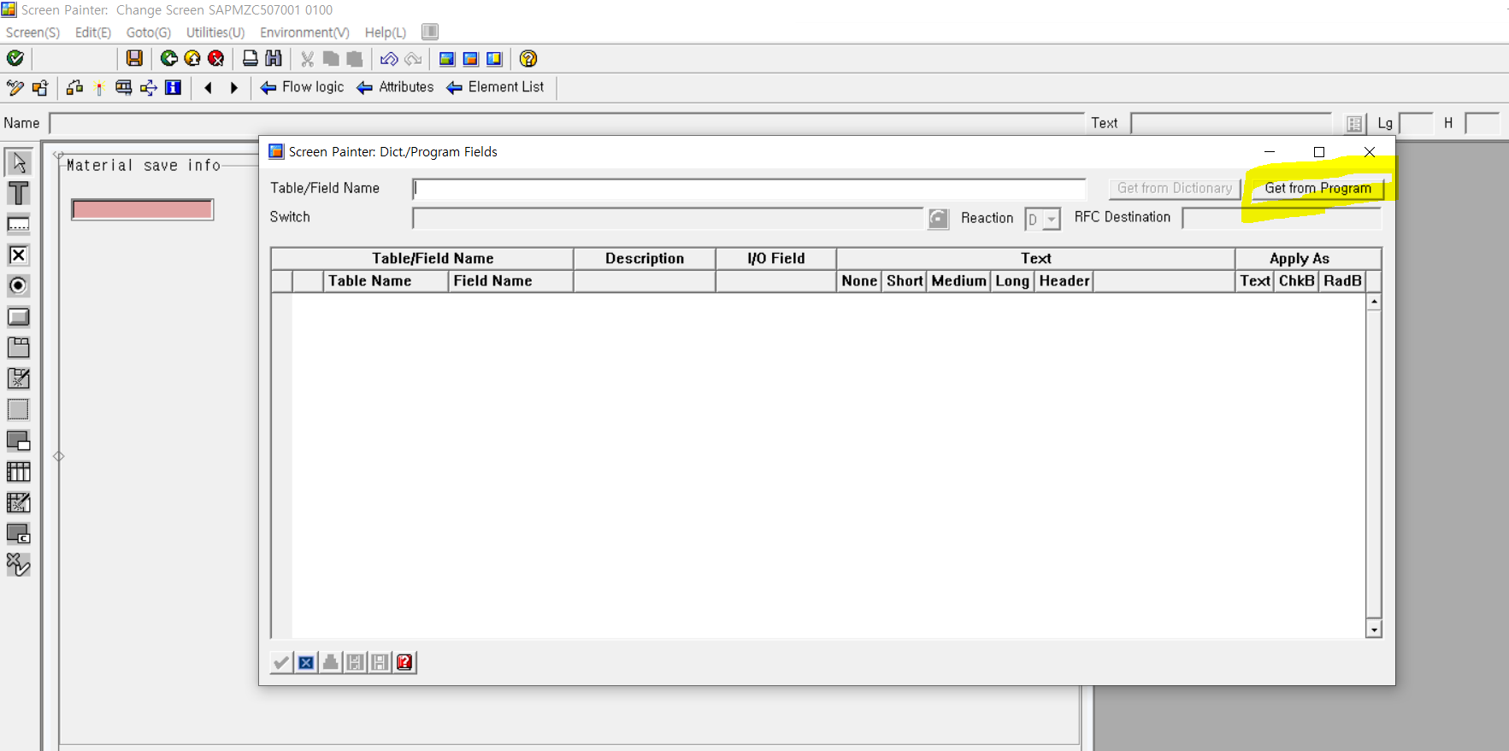Select the Pushbutton element tool
1509x751 pixels.
pos(18,317)
